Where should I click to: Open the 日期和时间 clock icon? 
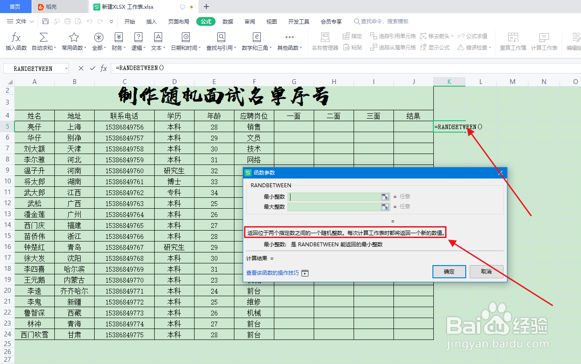pos(186,38)
